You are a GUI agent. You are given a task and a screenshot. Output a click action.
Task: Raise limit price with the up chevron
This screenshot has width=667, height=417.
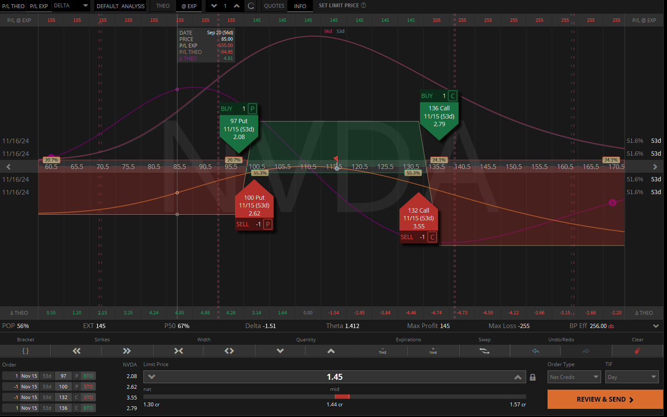[x=518, y=377]
